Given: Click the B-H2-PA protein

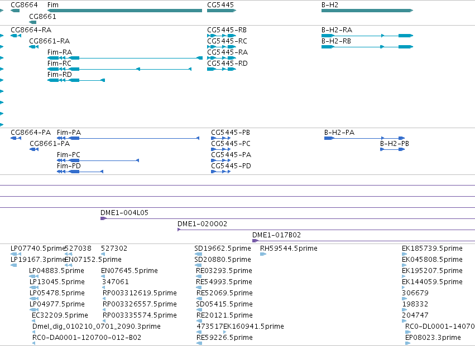Looking at the screenshot, I should 364,138.
